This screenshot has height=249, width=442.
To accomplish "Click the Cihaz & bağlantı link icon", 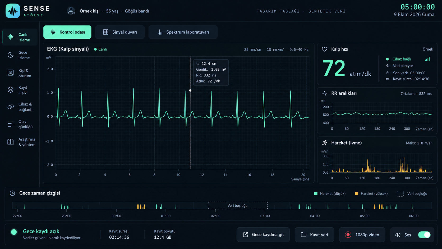I will click(x=11, y=107).
